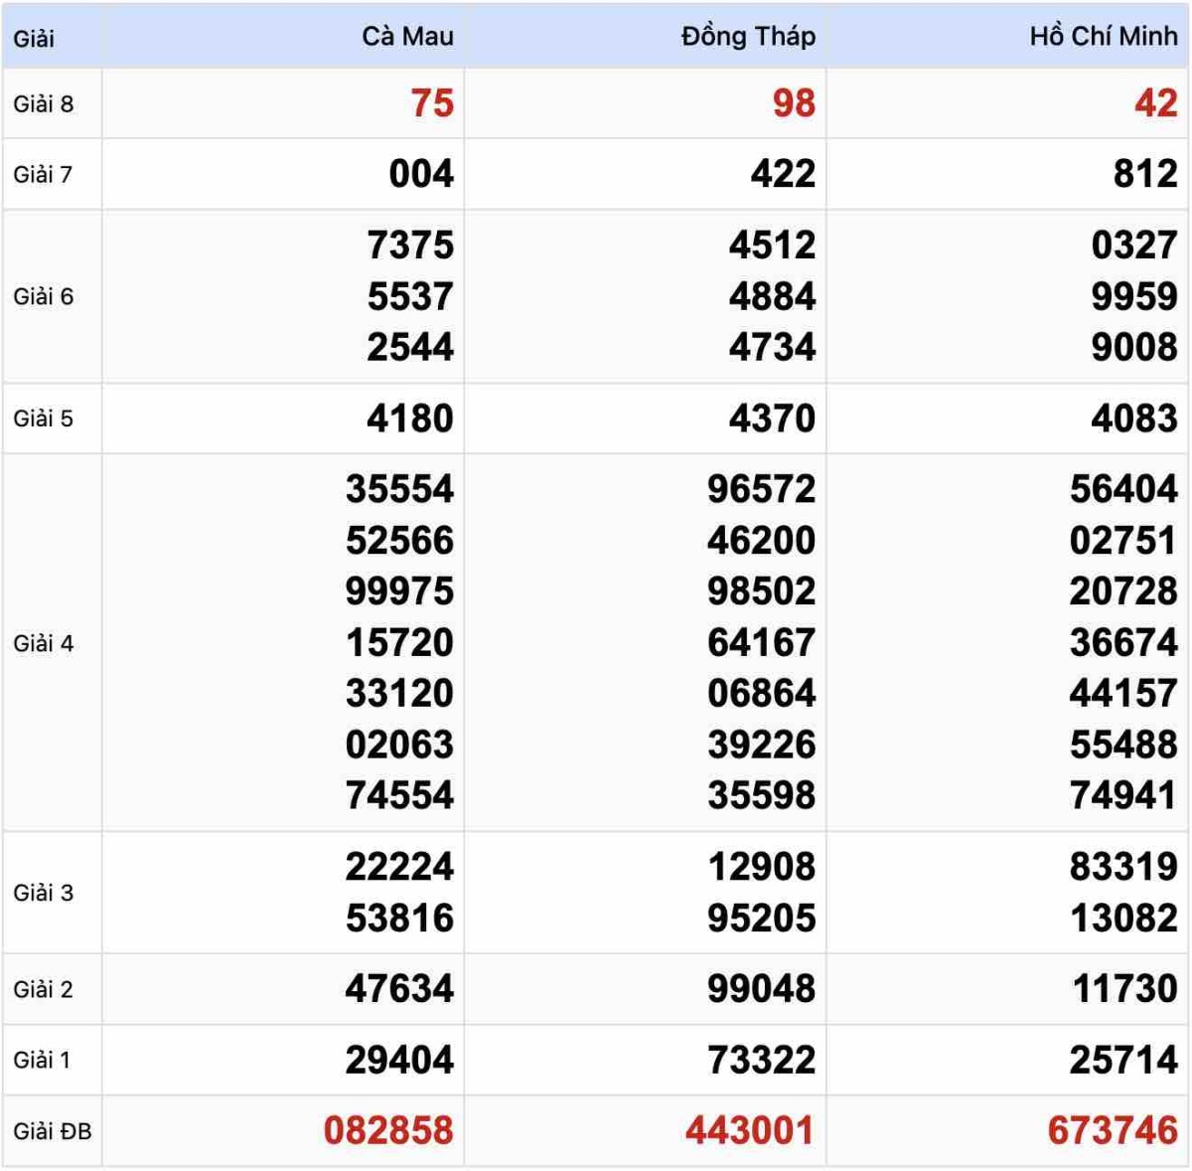Click number 35598 under Đồng Tháp
Viewport: 1192px width, 1171px height.
(x=762, y=795)
